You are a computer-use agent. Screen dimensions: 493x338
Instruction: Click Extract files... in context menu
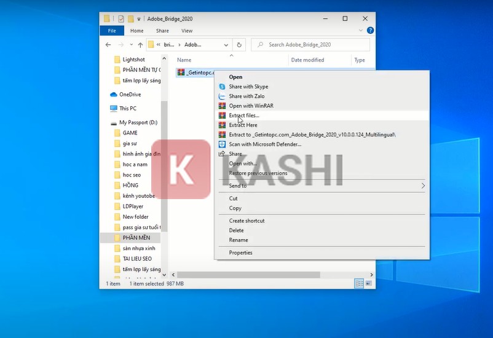322,116
